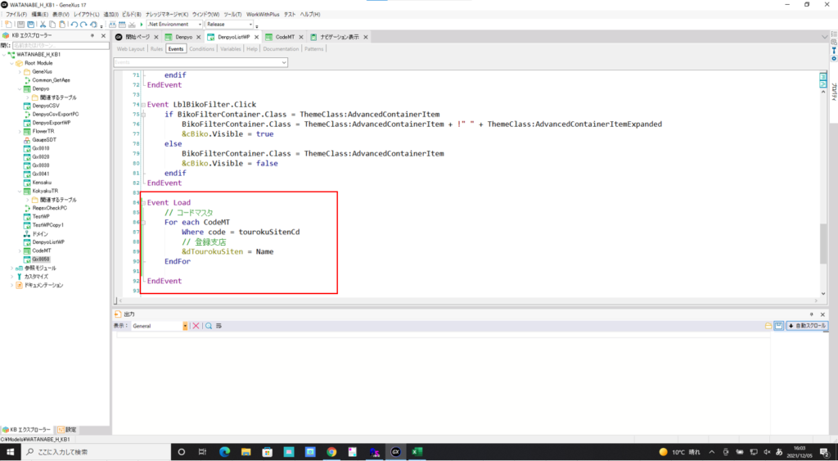Toggle auto scroll (自動スクロール) button
This screenshot has width=838, height=461.
point(806,326)
